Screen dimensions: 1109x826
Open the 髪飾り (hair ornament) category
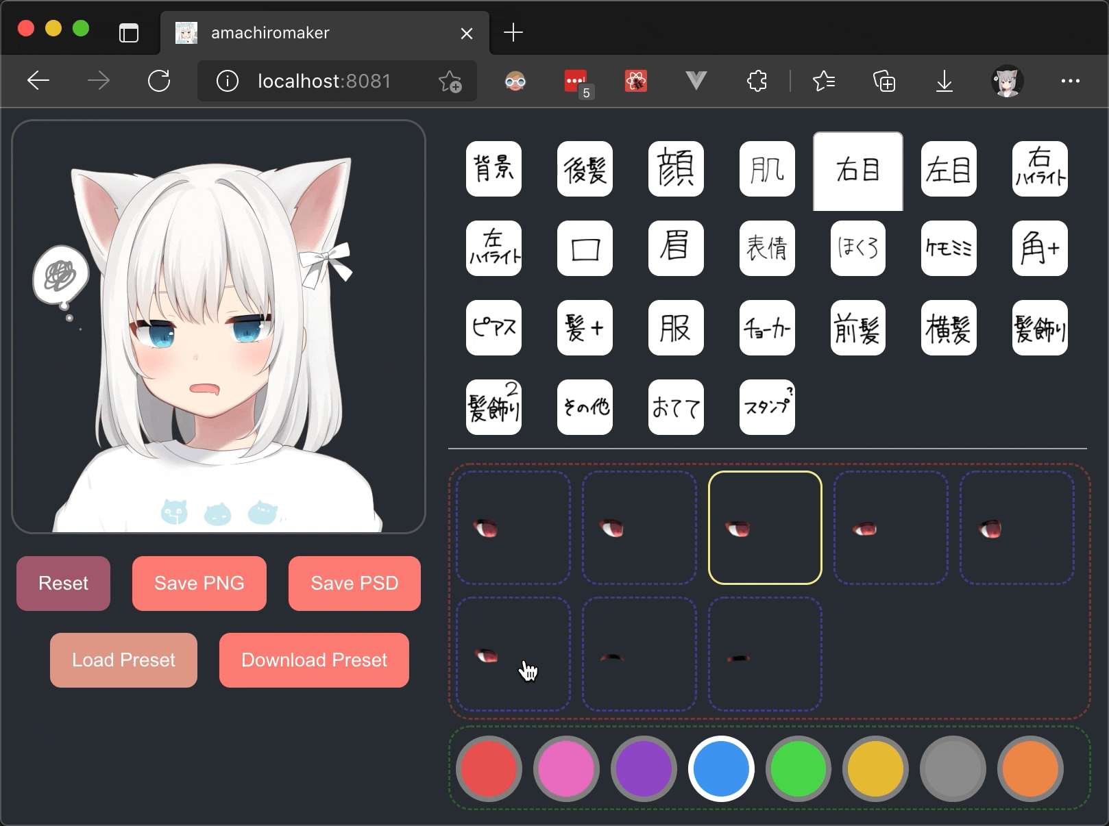tap(1040, 328)
